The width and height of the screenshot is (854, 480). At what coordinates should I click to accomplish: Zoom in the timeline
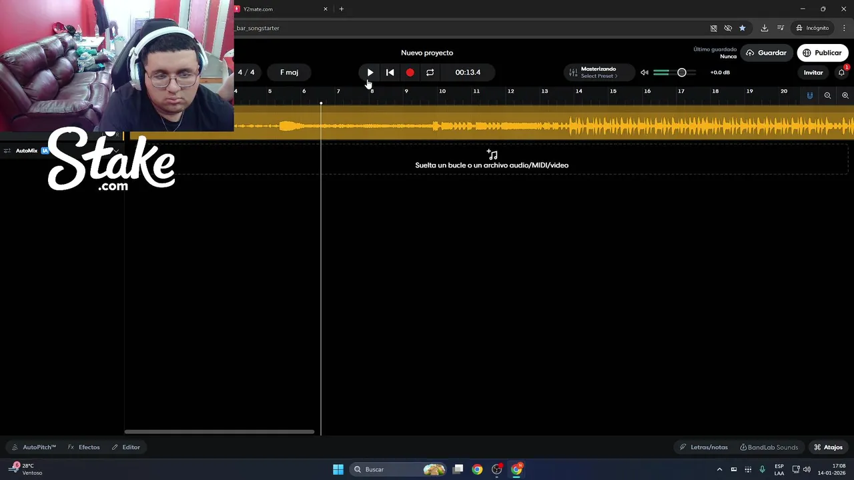pos(845,95)
